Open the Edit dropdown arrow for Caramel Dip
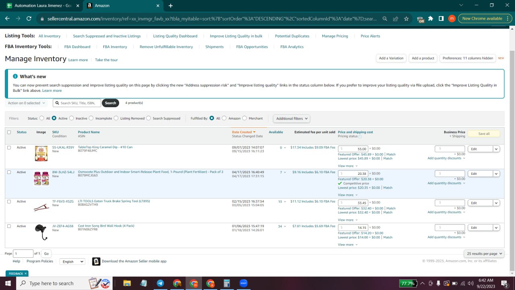Image resolution: width=515 pixels, height=290 pixels. coord(496,149)
